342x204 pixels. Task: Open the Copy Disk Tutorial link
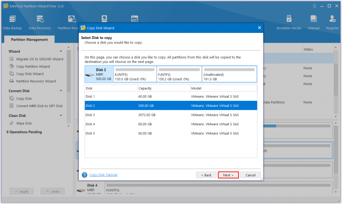click(x=103, y=175)
